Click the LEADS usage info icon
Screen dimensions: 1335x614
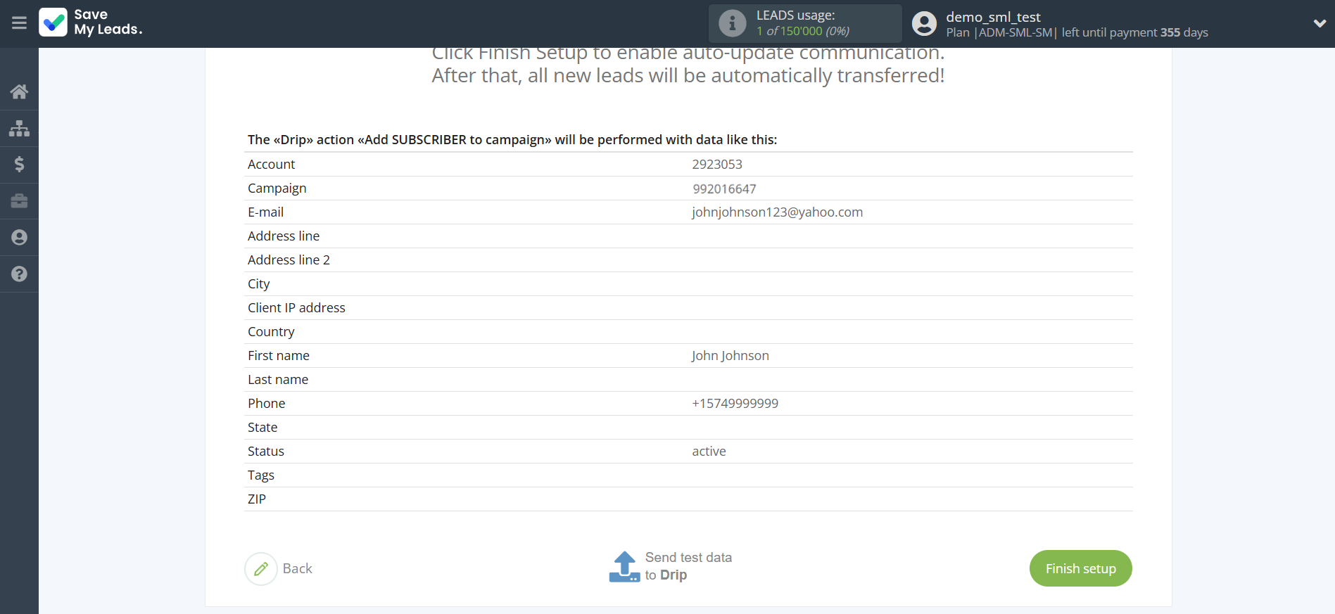coord(732,23)
